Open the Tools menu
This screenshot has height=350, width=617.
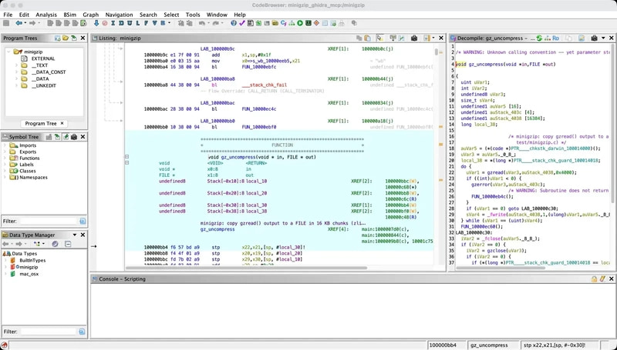[193, 15]
